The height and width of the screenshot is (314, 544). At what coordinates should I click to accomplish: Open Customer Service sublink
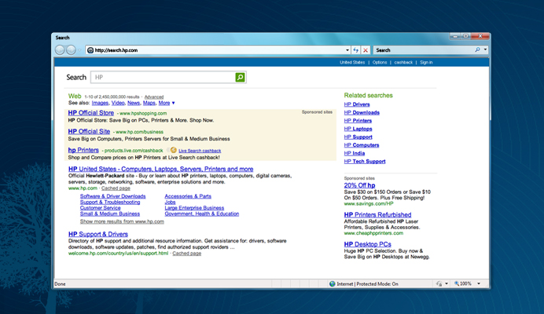[101, 208]
